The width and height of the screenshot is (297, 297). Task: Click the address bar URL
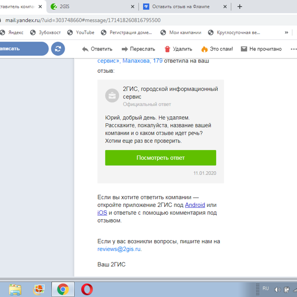point(83,20)
